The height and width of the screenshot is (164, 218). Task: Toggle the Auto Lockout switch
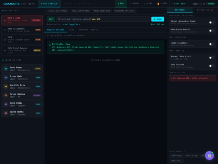212,66
